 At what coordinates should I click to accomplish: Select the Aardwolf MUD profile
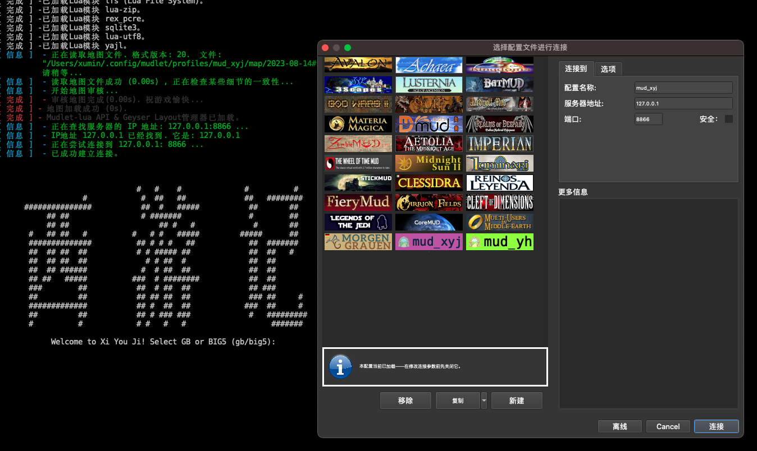[x=500, y=104]
